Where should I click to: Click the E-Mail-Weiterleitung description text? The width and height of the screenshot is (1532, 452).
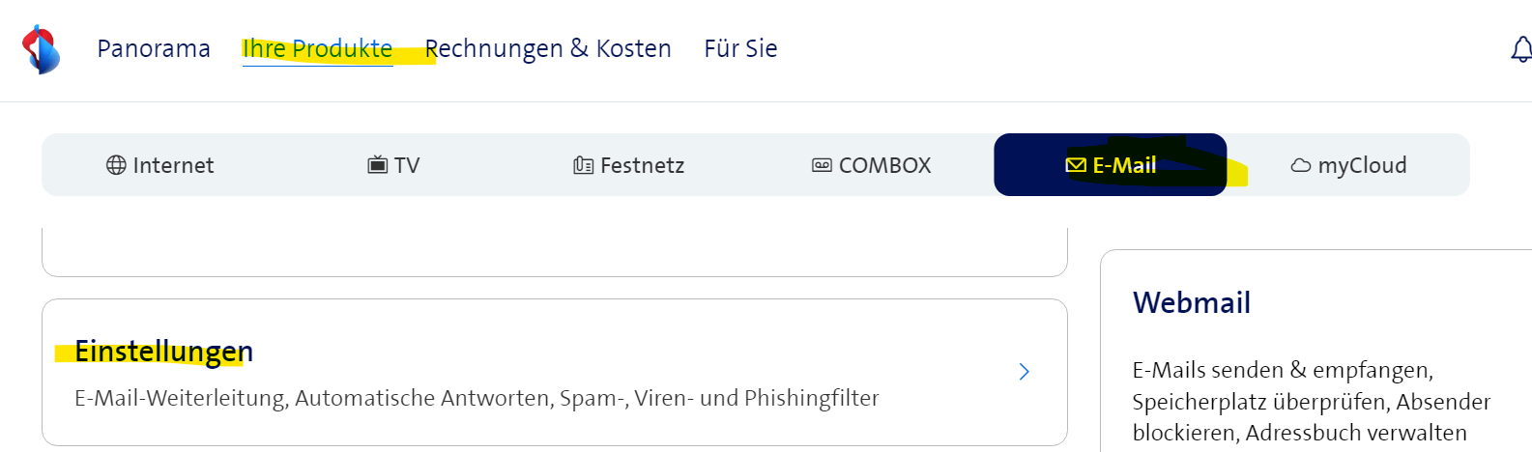click(477, 398)
